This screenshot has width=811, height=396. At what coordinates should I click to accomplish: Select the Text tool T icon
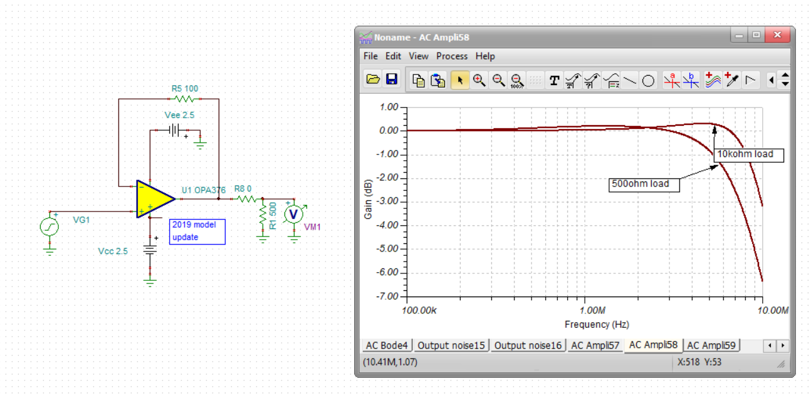pos(554,80)
